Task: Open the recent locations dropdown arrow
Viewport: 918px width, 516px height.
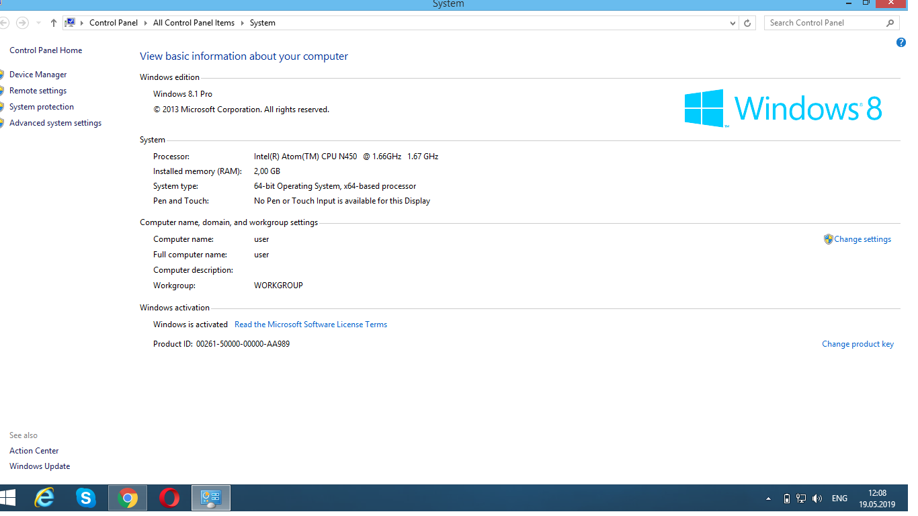Action: click(38, 23)
